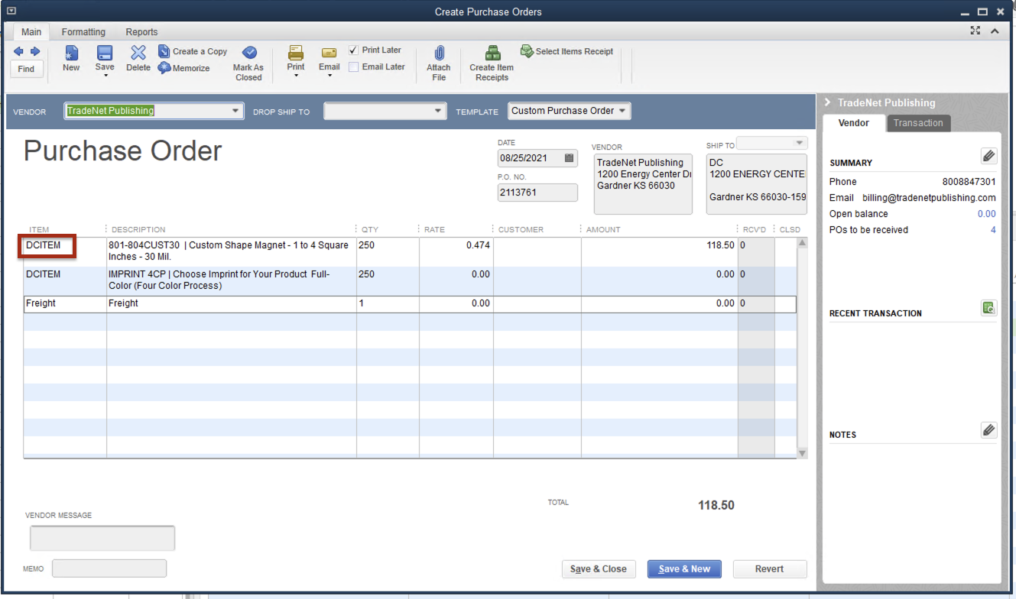Click Save & Close button
The width and height of the screenshot is (1016, 599).
click(599, 569)
